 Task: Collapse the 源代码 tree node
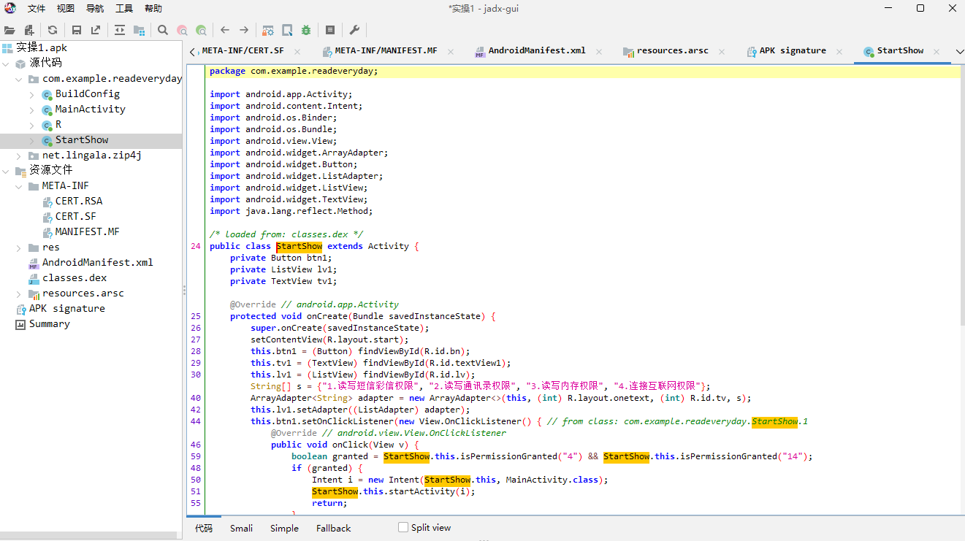5,63
